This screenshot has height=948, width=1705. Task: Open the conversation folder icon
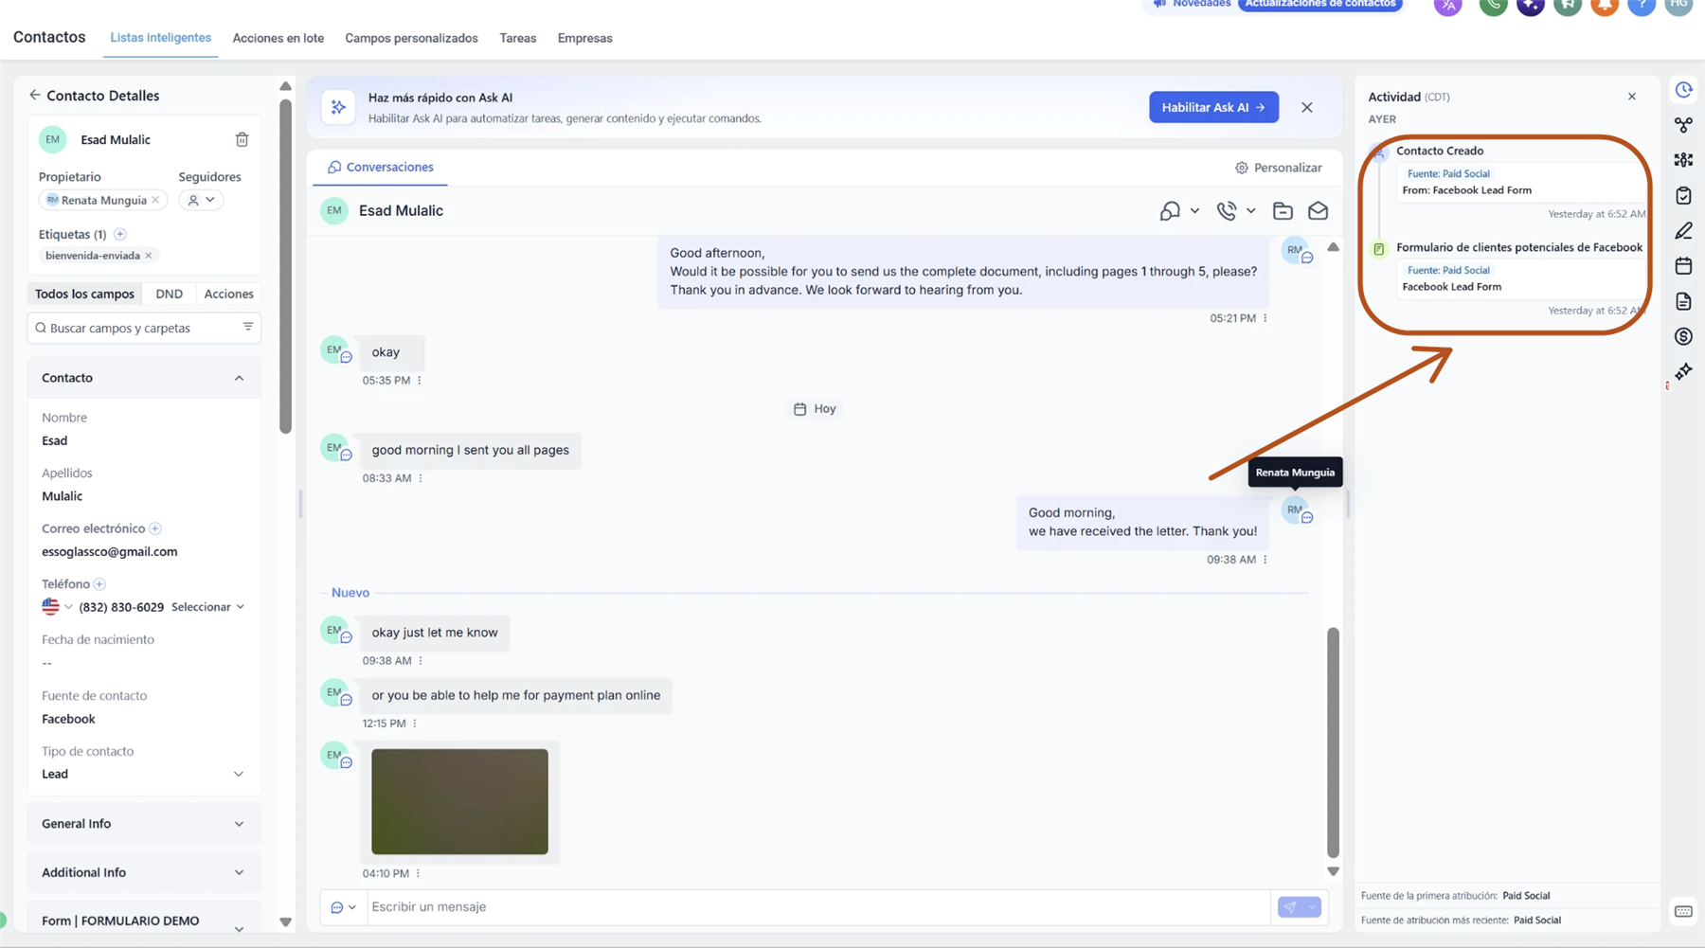1283,211
